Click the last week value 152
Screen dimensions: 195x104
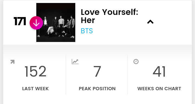pos(35,71)
